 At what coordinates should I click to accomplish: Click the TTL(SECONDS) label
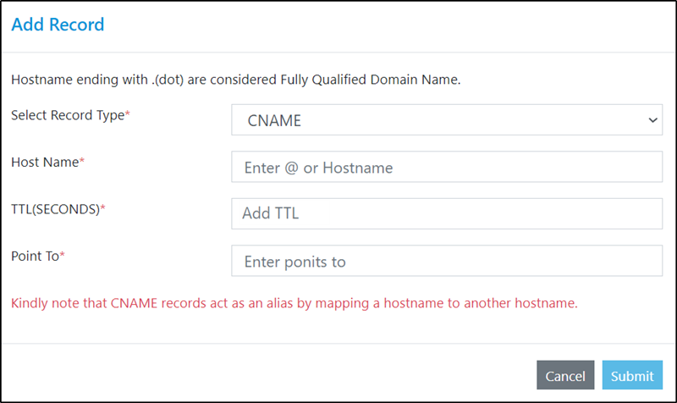click(55, 209)
